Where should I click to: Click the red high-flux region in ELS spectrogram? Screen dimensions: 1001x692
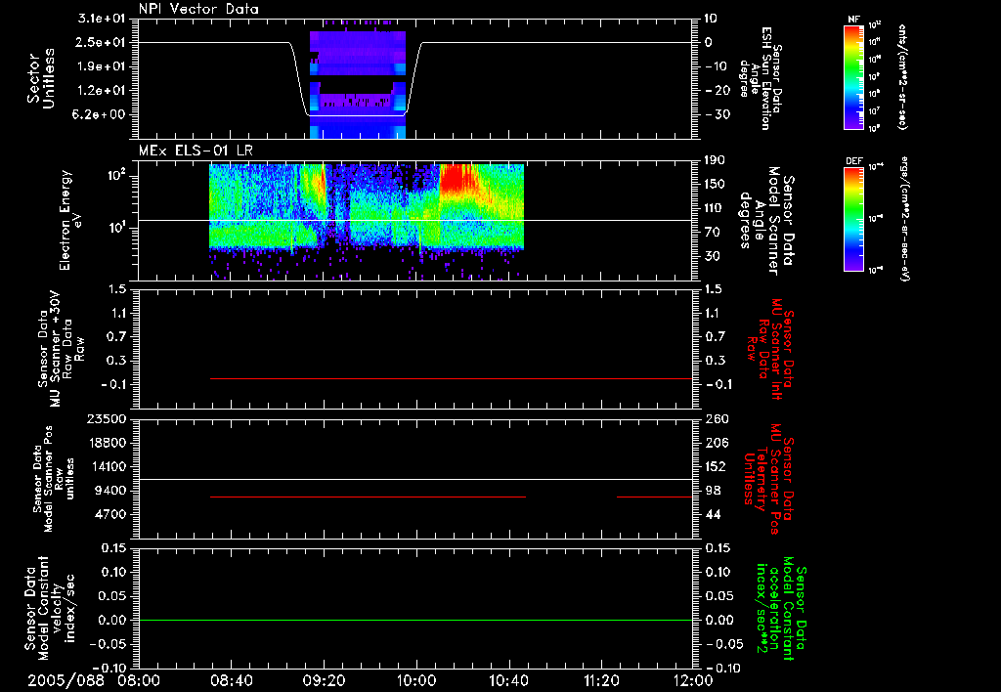(x=456, y=178)
